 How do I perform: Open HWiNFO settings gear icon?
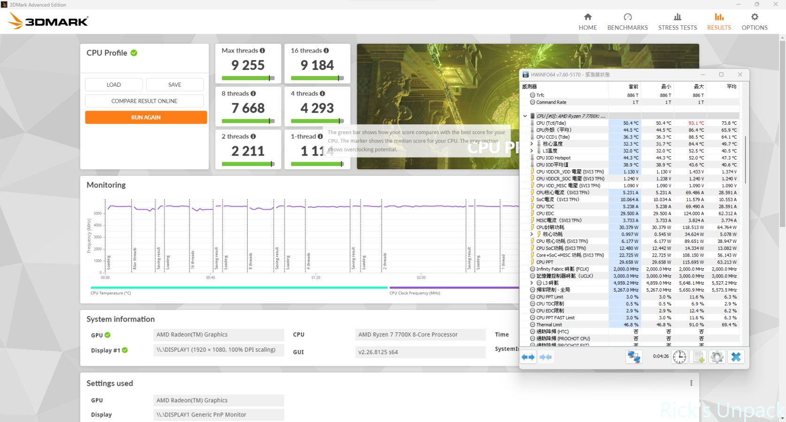point(717,357)
